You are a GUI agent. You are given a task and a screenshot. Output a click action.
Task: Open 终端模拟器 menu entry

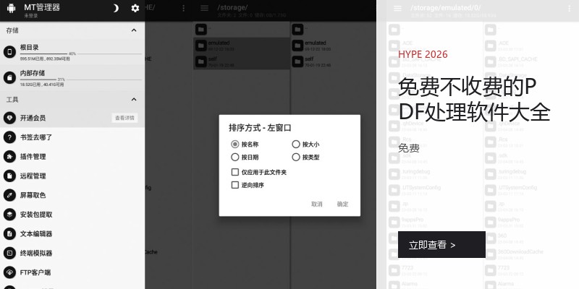72,253
